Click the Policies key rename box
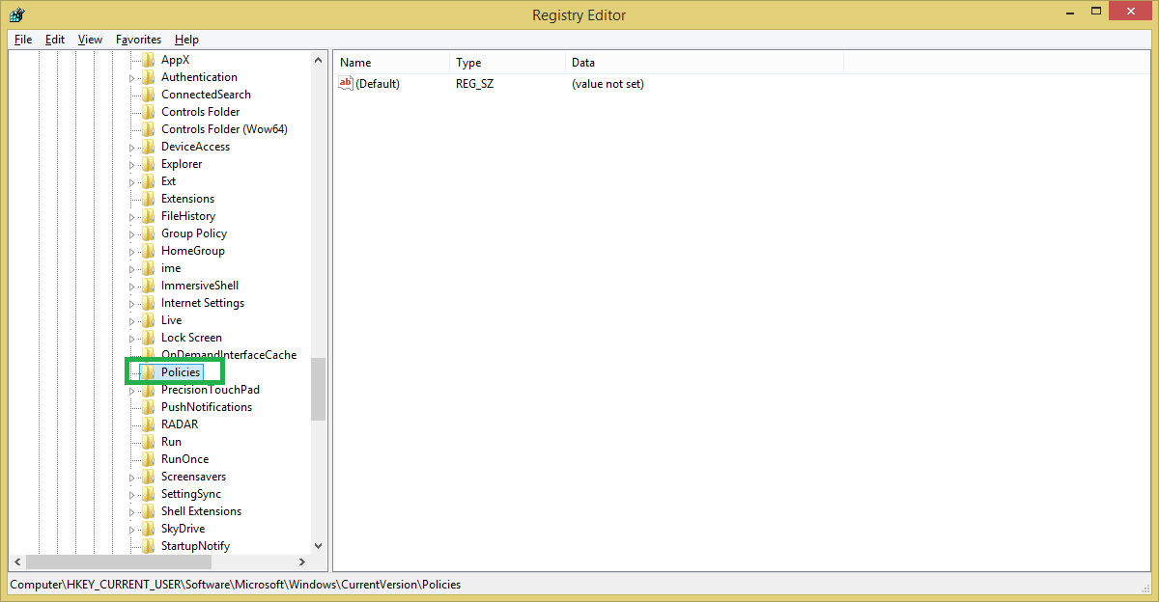 (x=181, y=372)
